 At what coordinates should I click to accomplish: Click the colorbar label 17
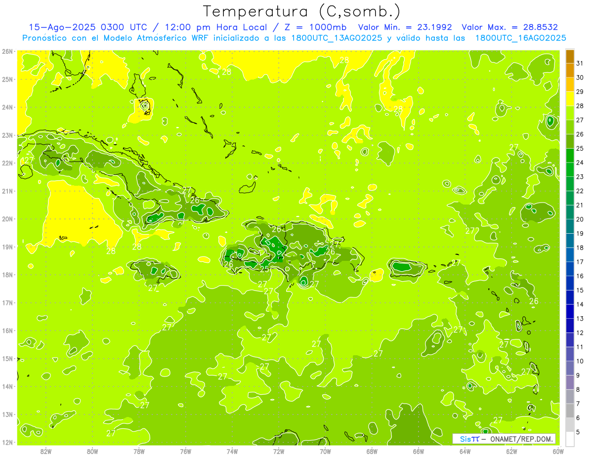(x=580, y=262)
